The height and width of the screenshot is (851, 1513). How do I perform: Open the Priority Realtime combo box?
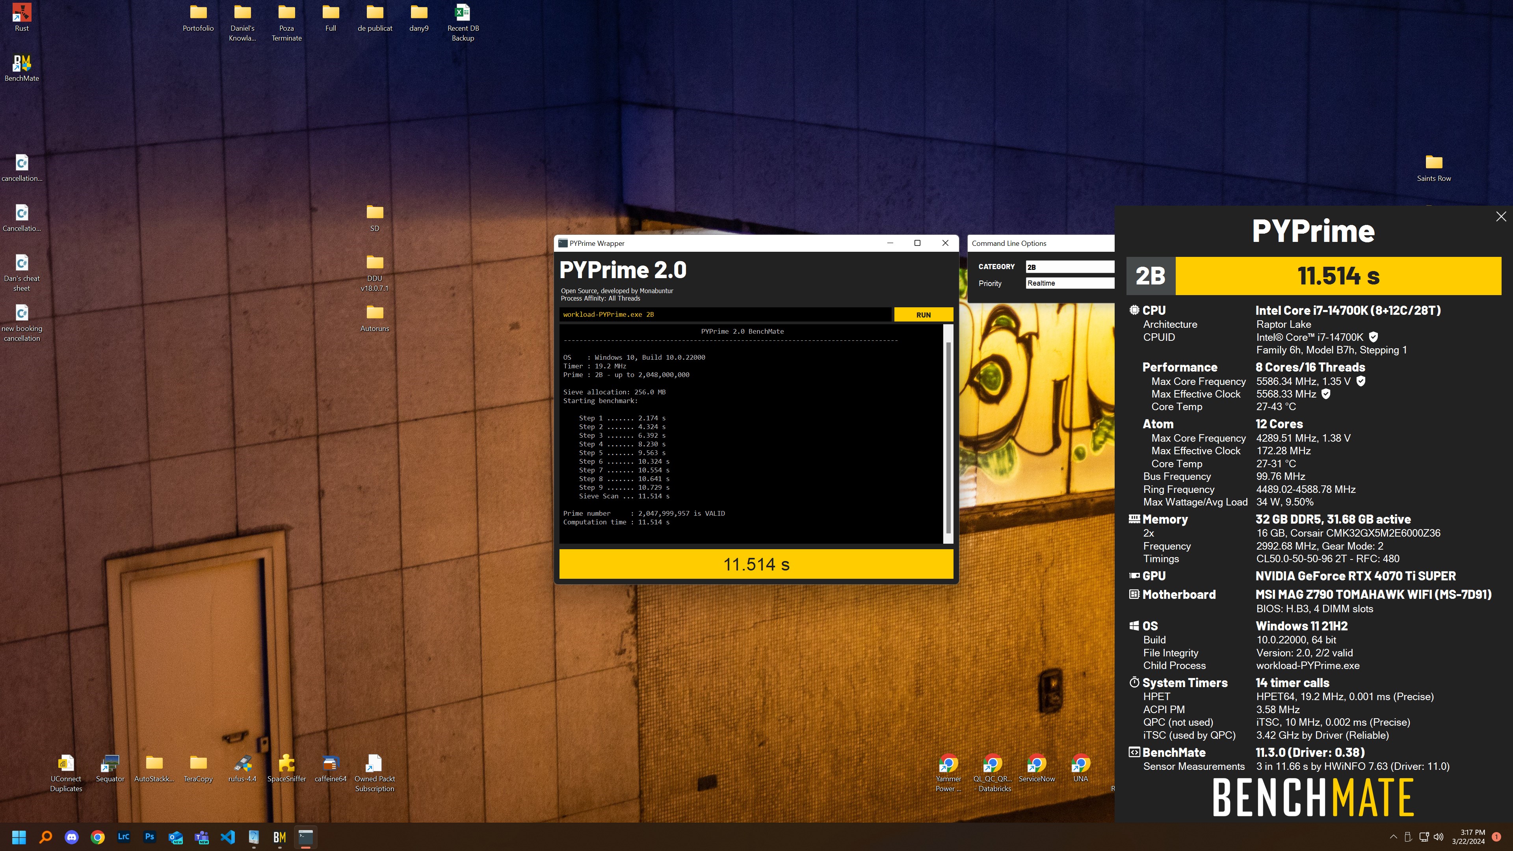pos(1070,283)
